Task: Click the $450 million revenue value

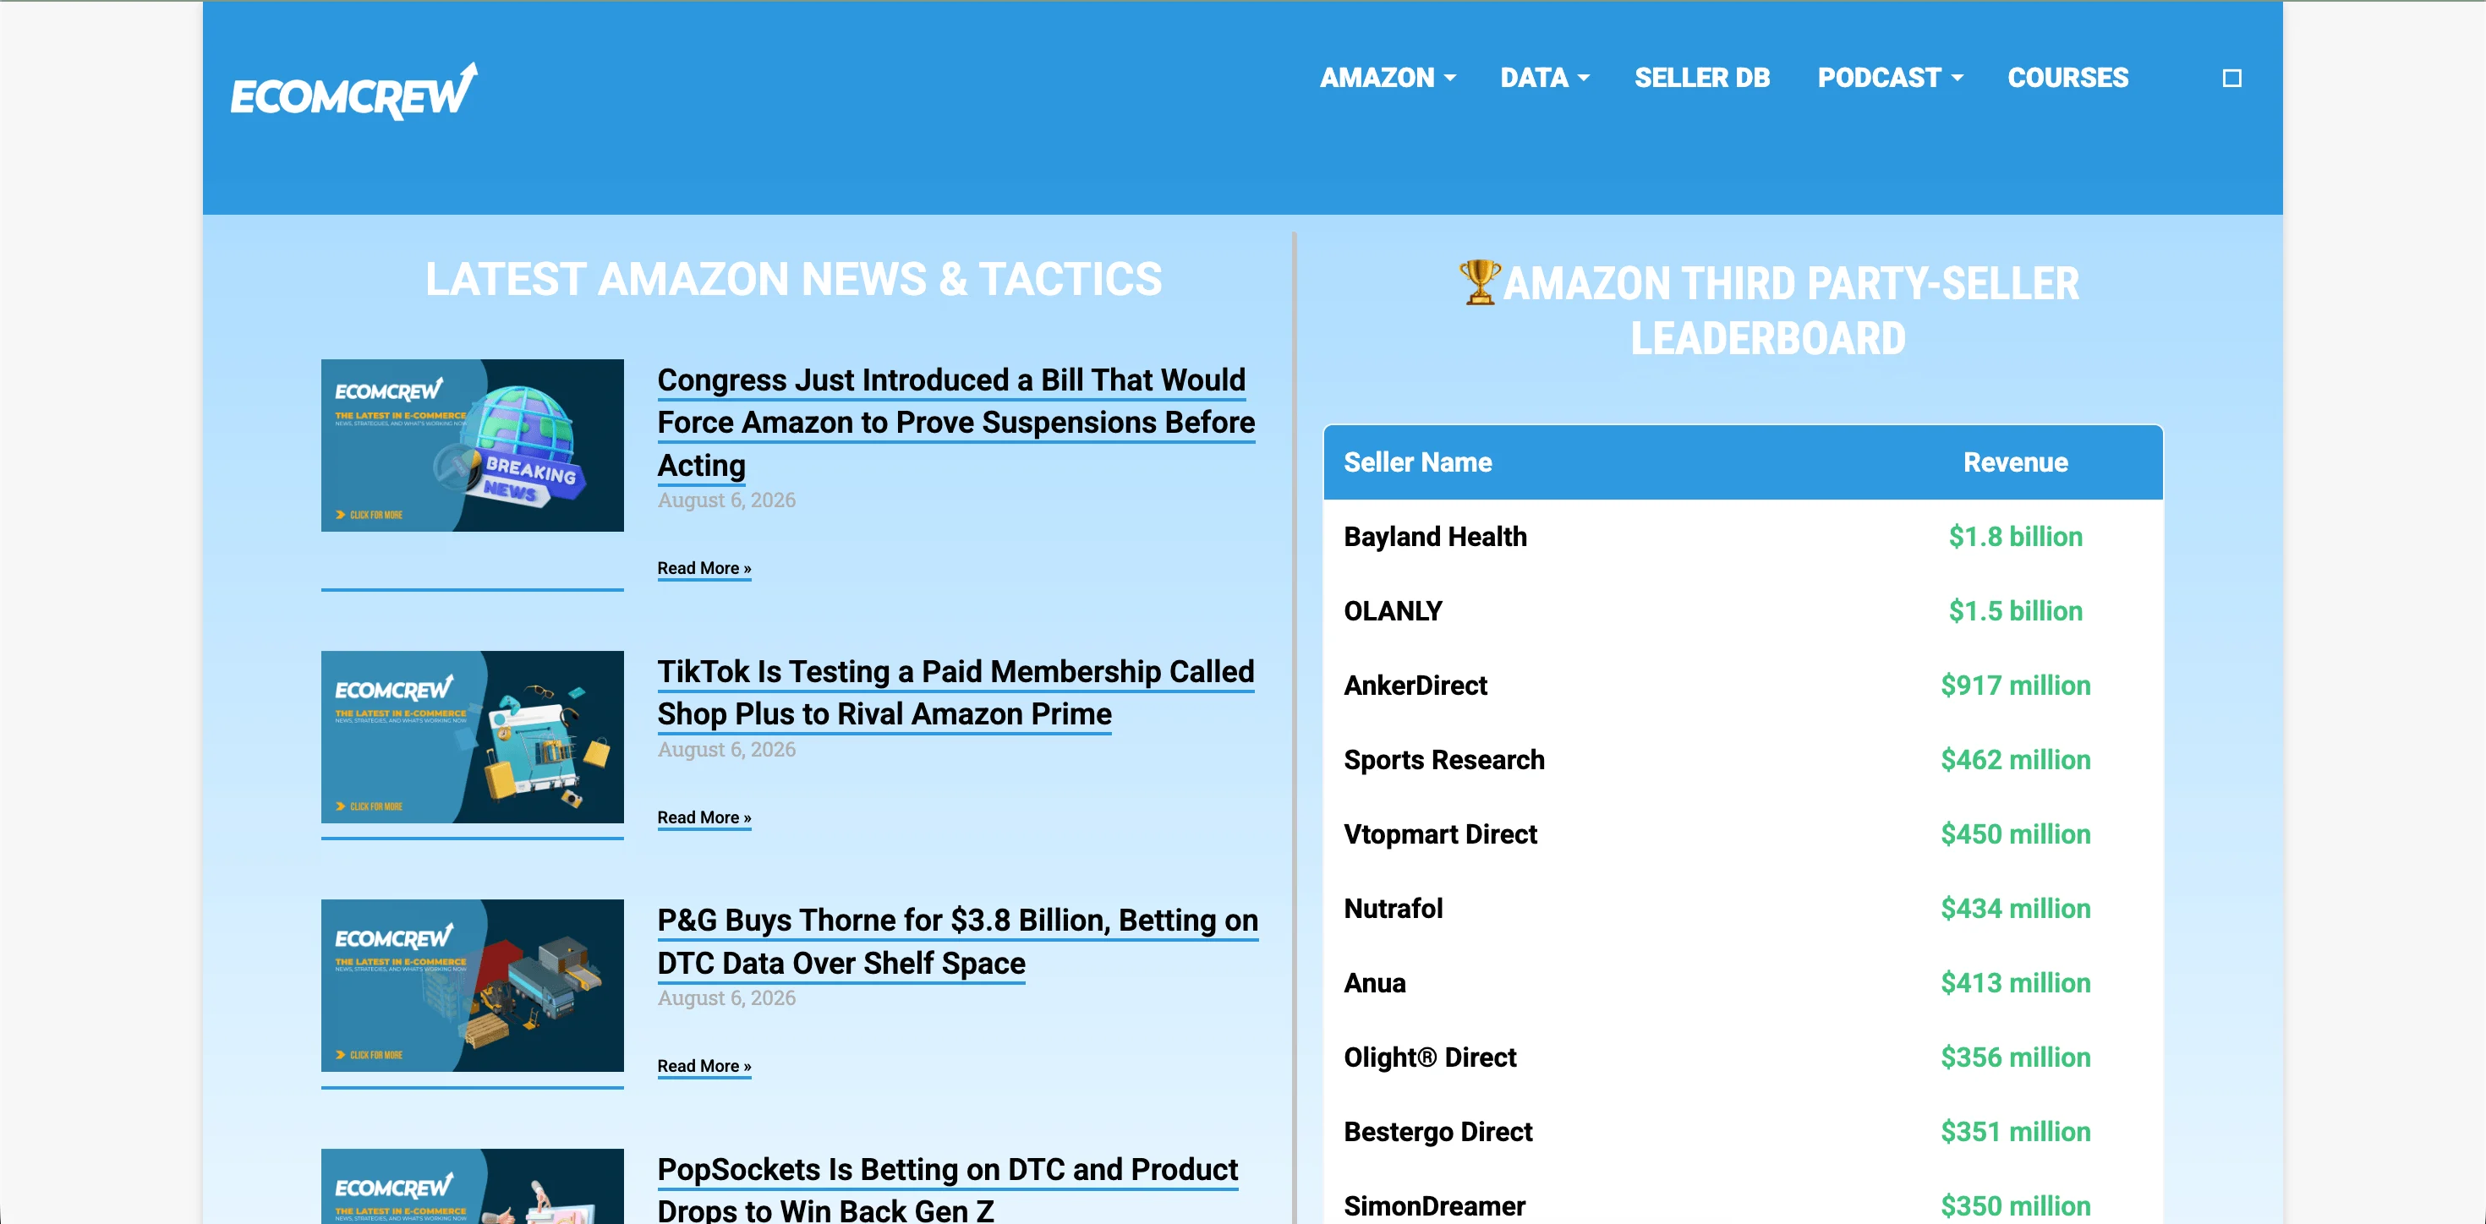Action: pos(2015,833)
